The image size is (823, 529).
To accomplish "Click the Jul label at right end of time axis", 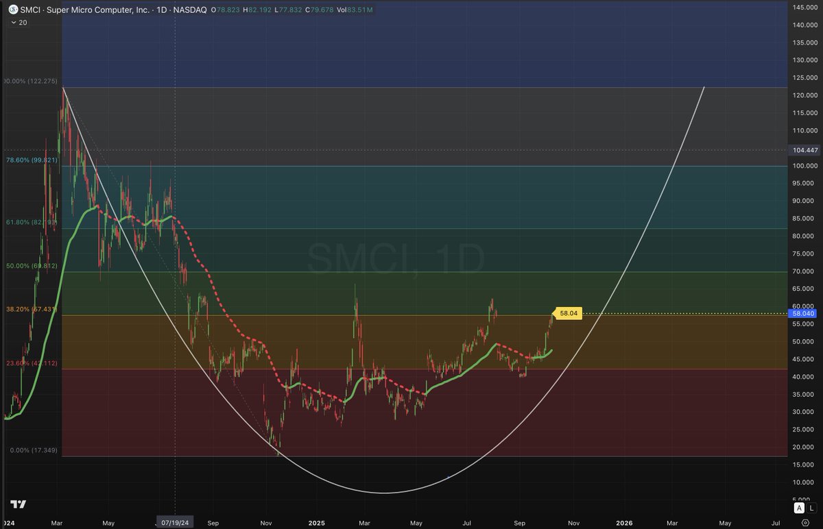I will coord(775,522).
